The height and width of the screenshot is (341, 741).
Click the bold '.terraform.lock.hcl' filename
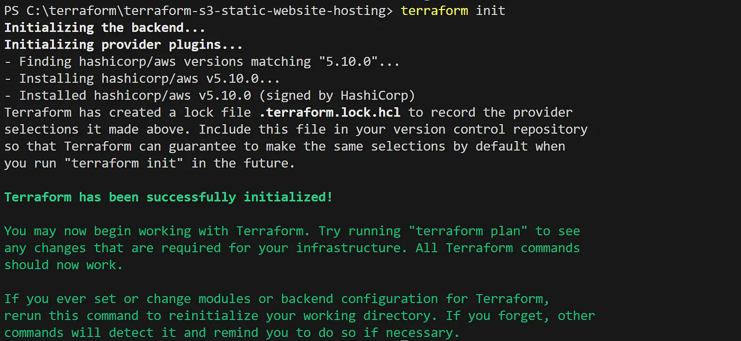coord(330,112)
